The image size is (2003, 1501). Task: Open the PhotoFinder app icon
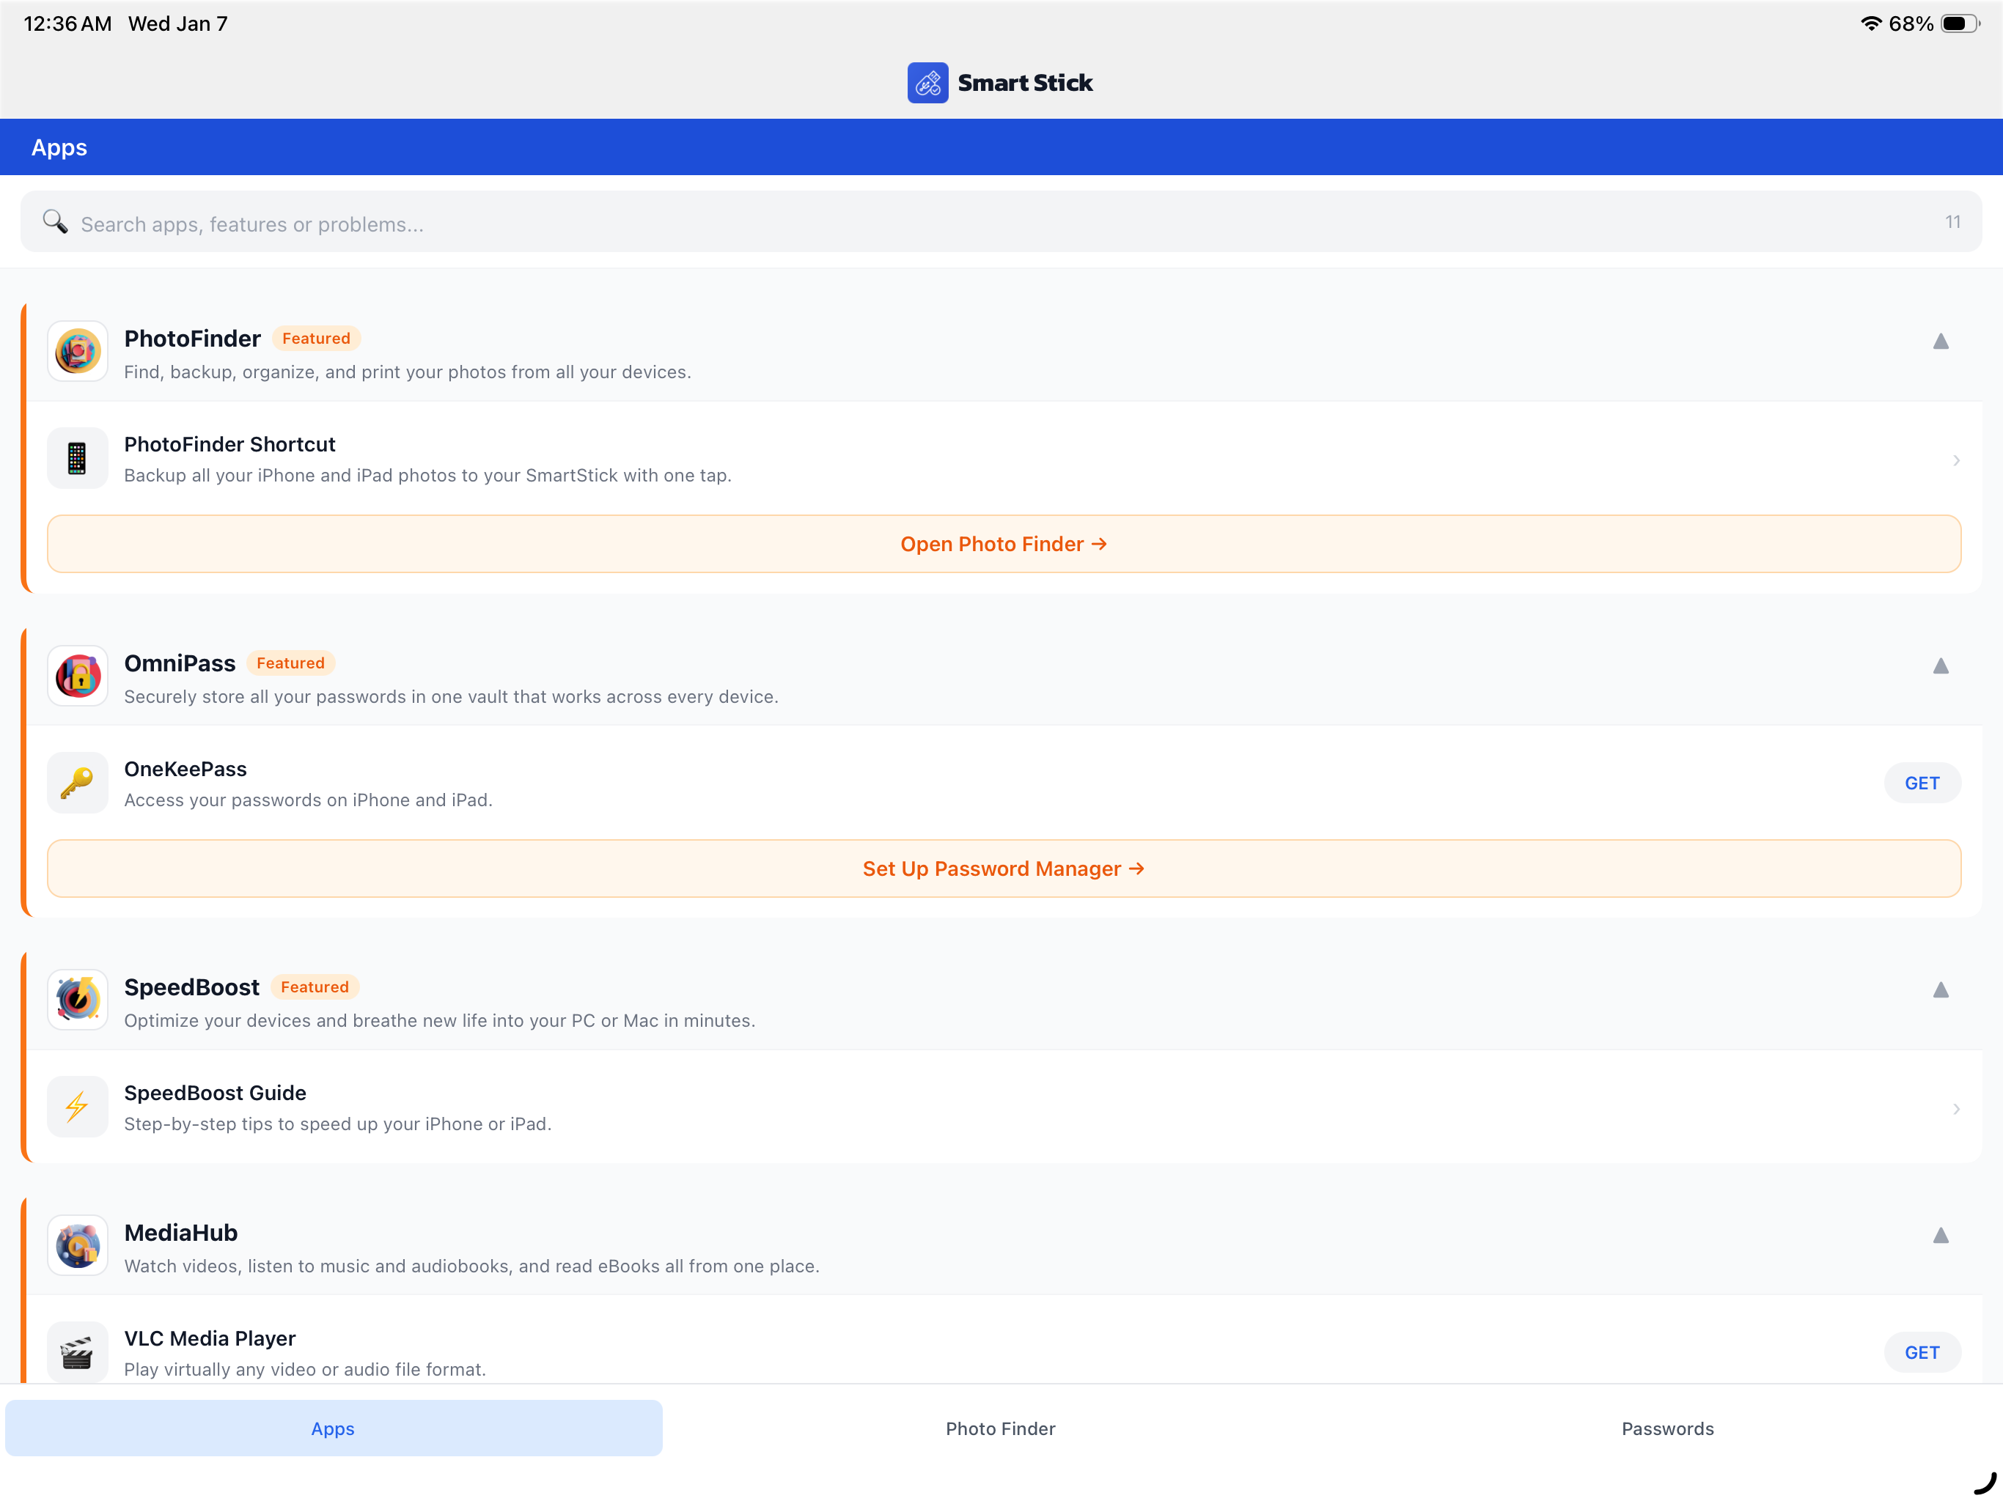[x=78, y=351]
